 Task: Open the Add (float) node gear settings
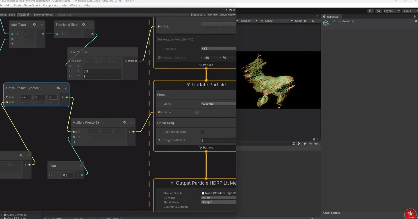(x=35, y=24)
